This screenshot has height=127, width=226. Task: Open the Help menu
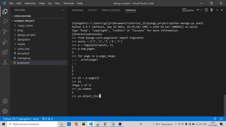tap(80, 3)
